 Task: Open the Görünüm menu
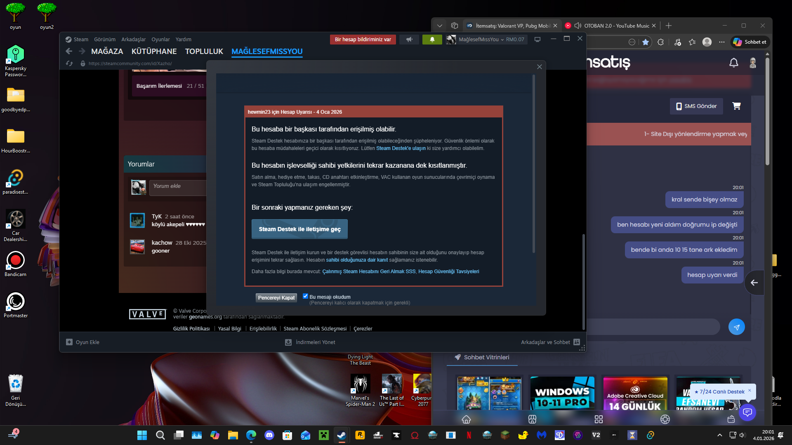coord(105,40)
